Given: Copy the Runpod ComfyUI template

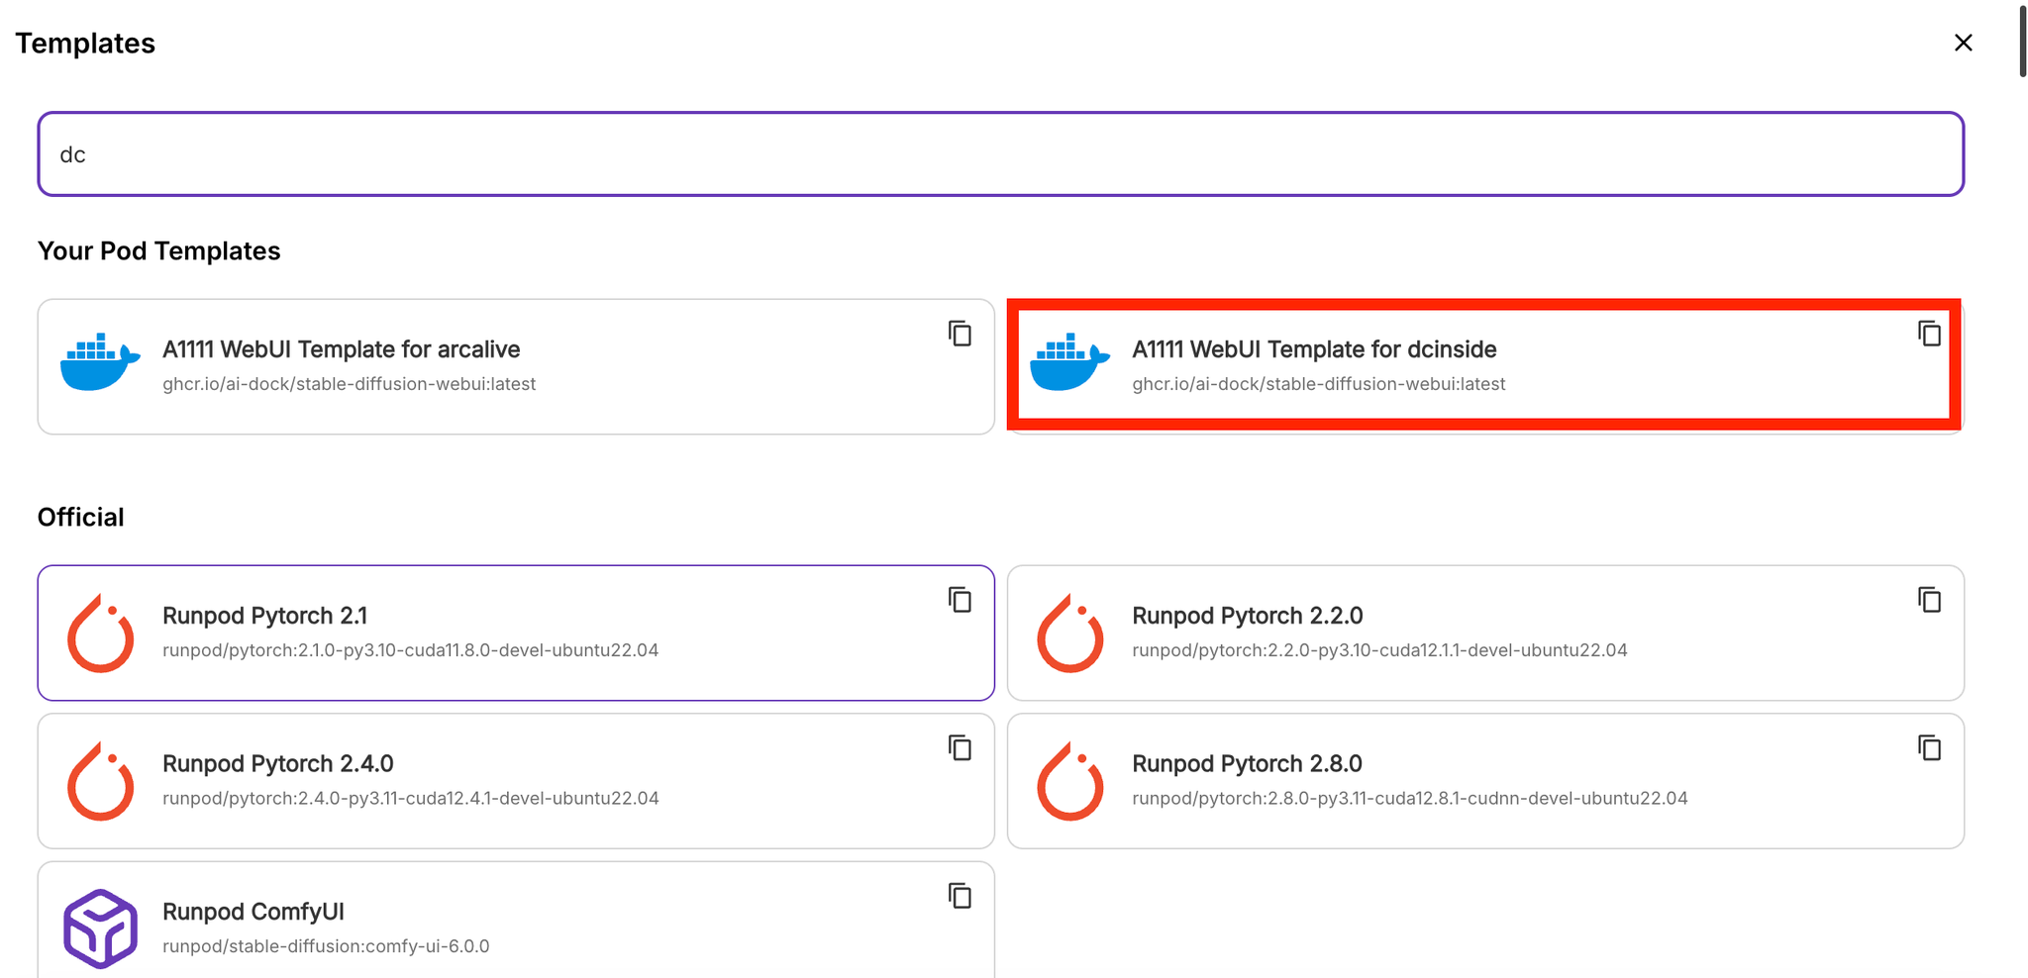Looking at the screenshot, I should [960, 896].
